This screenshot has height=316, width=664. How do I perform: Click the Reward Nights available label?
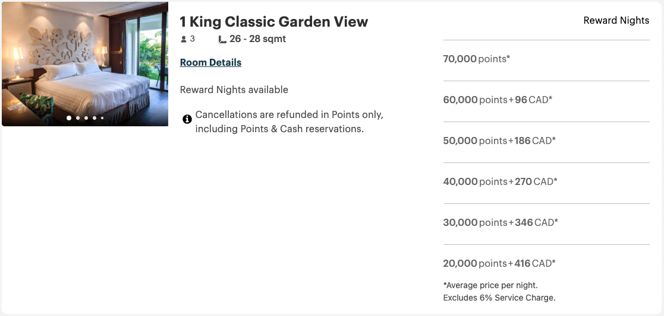pyautogui.click(x=234, y=90)
